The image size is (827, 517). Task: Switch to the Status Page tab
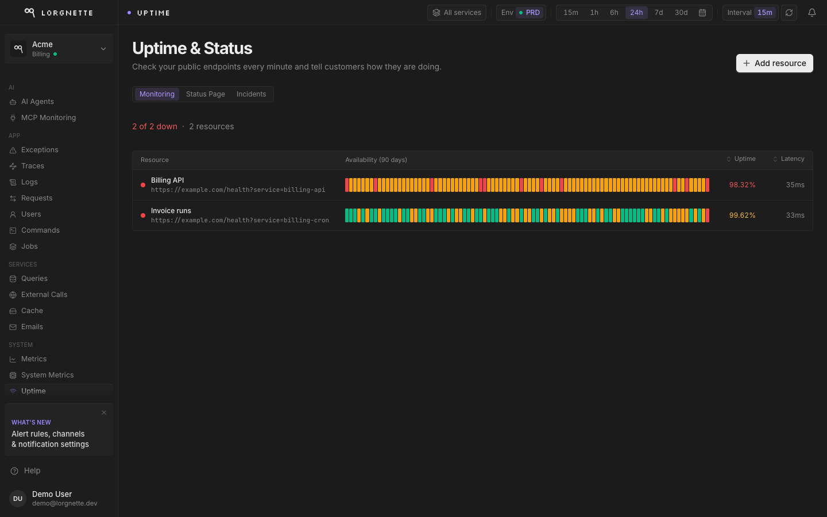[206, 94]
